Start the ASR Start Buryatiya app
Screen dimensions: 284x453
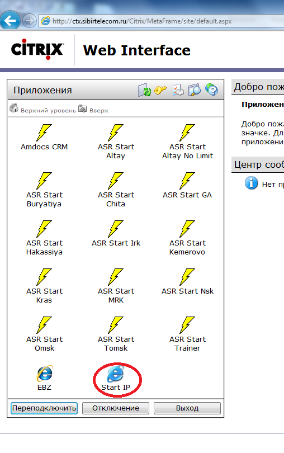click(44, 181)
